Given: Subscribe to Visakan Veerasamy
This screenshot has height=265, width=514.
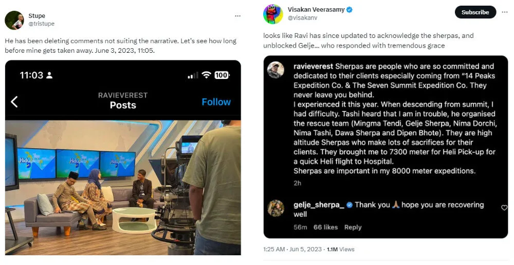Looking at the screenshot, I should [x=475, y=12].
